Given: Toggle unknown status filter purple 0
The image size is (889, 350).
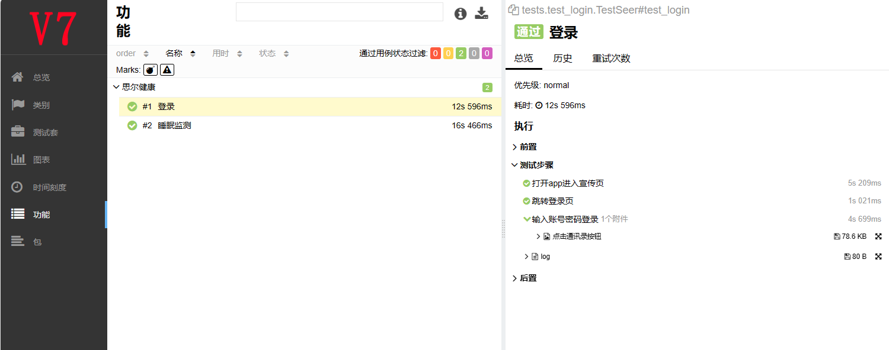Looking at the screenshot, I should 487,53.
